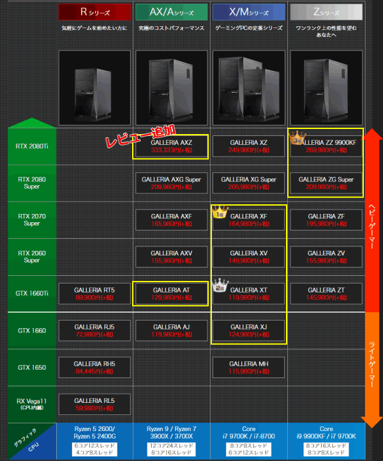This screenshot has height=461, width=383.
Task: Click the 気軽にゲームを始めたい方に tagline
Action: pos(94,28)
